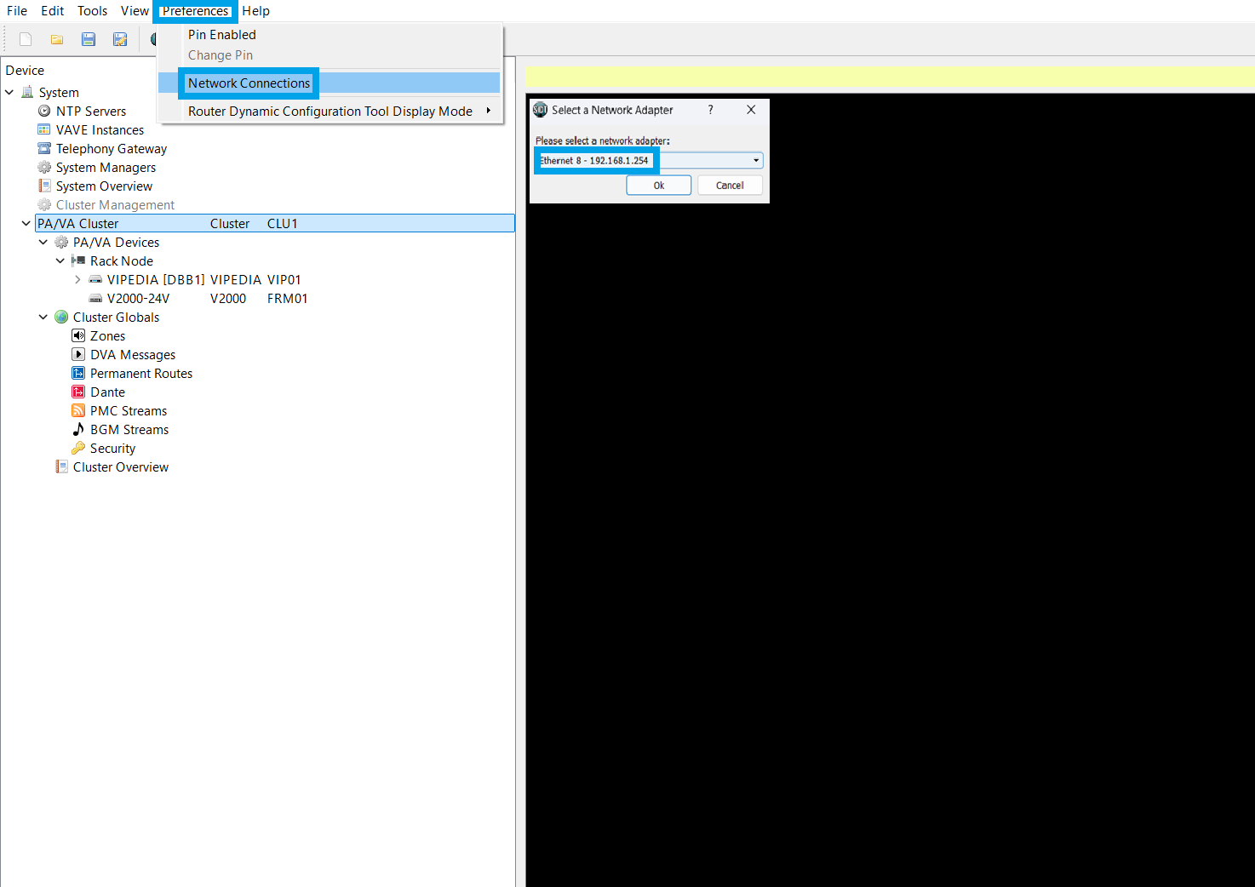Viewport: 1255px width, 887px height.
Task: Click the PMC Streams feed icon
Action: pos(78,410)
